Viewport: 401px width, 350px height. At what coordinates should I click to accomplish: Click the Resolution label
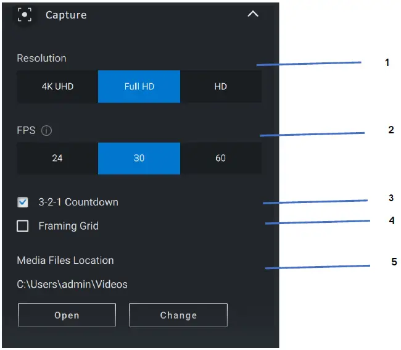[42, 58]
